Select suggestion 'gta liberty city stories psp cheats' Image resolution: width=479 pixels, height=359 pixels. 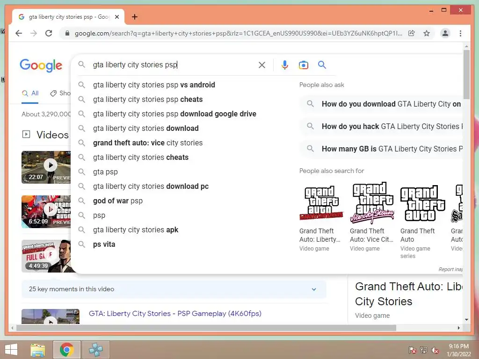point(148,99)
